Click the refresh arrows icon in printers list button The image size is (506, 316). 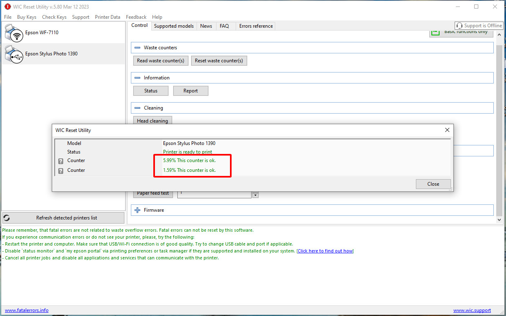pos(7,218)
